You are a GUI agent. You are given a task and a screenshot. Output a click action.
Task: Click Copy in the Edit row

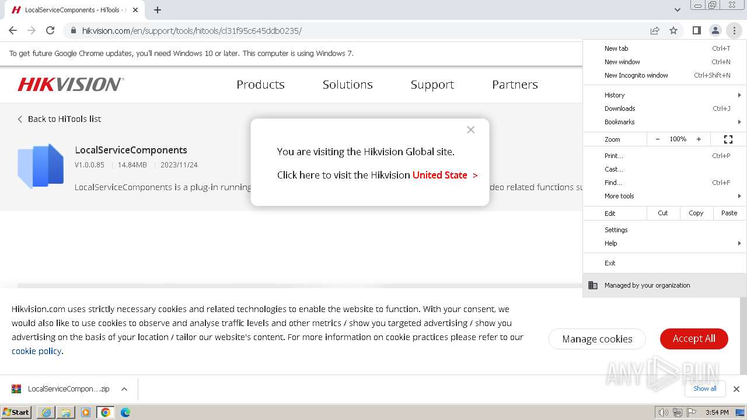coord(696,213)
